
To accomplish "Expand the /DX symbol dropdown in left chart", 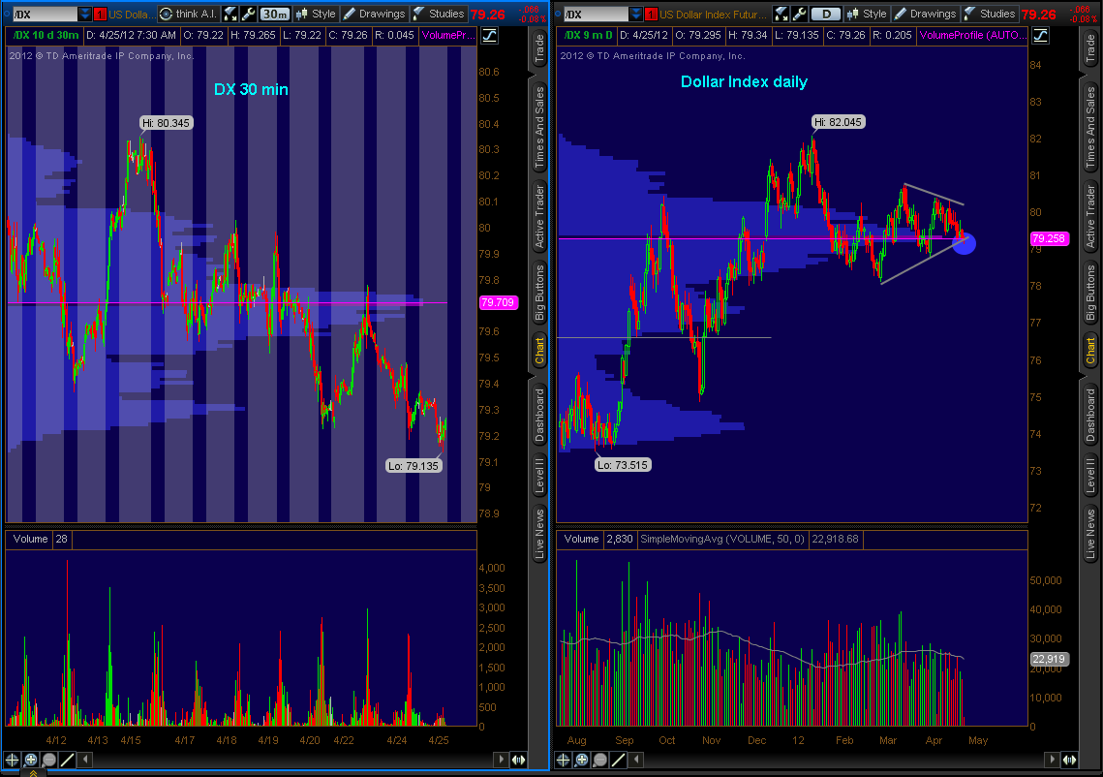I will 84,14.
